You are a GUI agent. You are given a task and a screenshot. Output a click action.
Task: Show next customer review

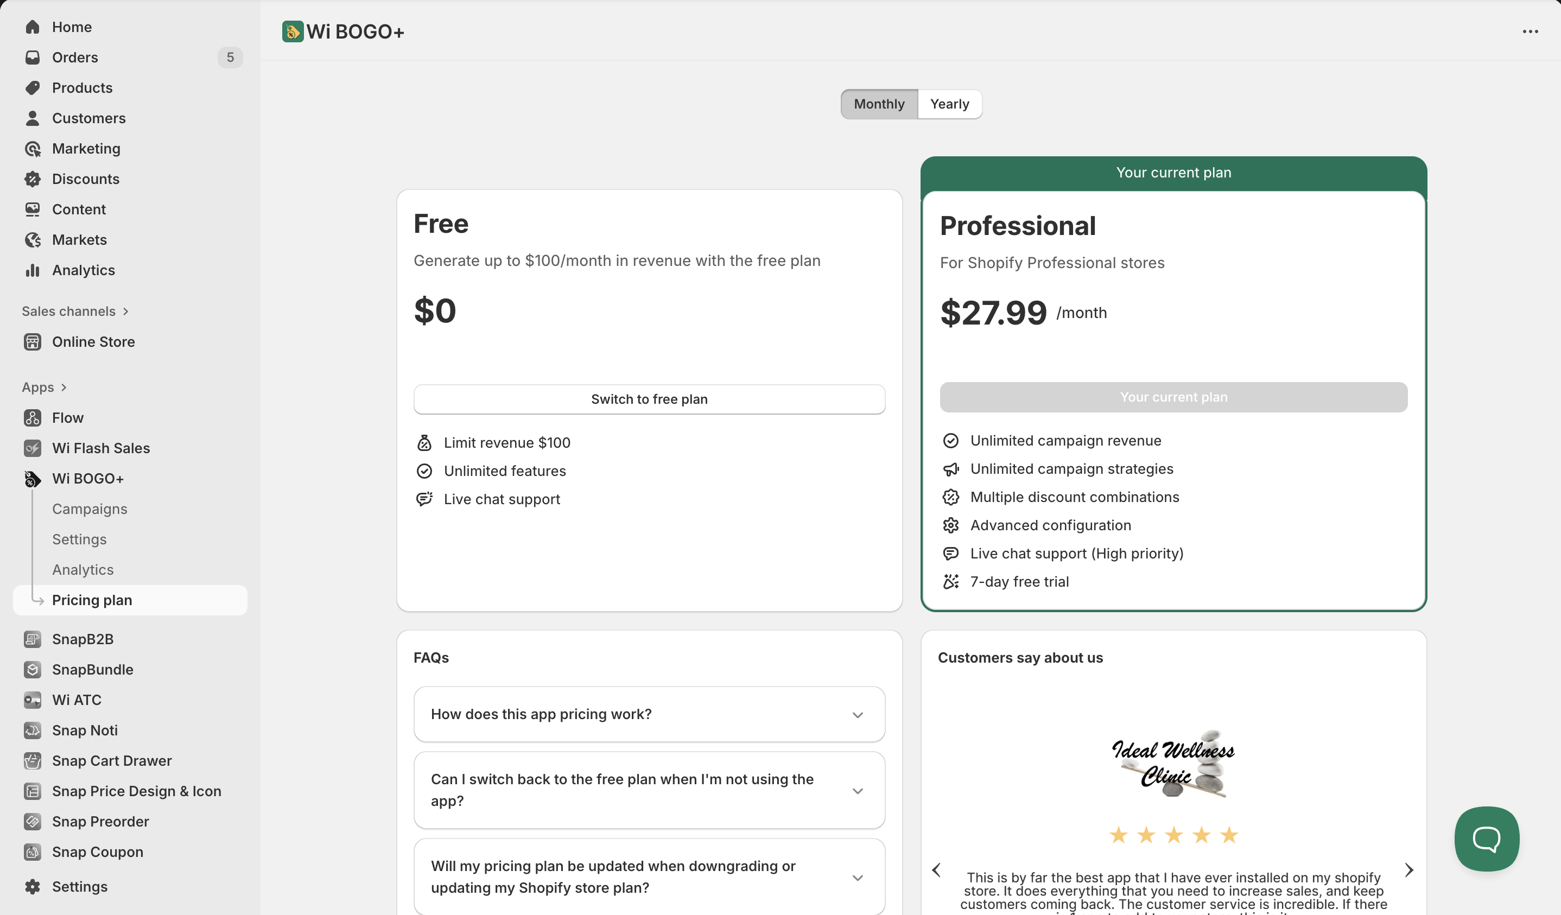[1408, 870]
